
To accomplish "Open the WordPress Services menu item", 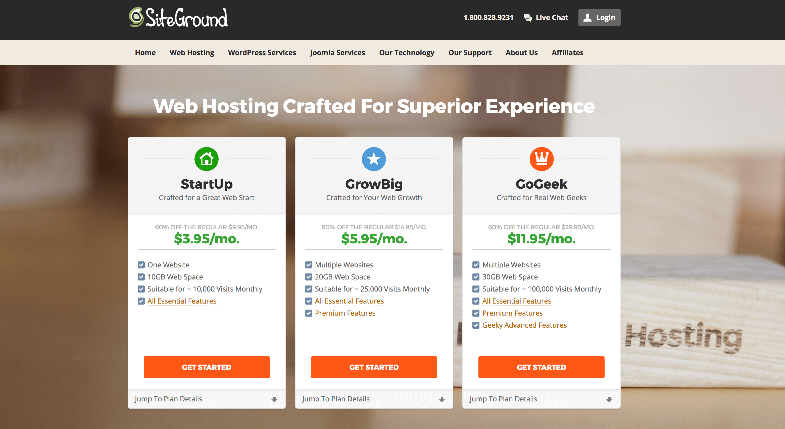I will [262, 53].
